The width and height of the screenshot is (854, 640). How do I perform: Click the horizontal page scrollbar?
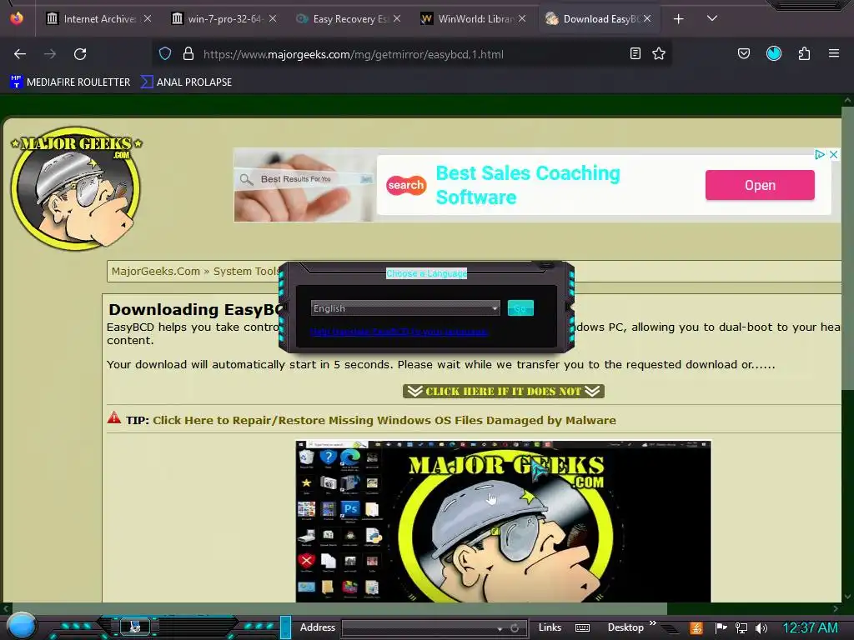coord(340,607)
